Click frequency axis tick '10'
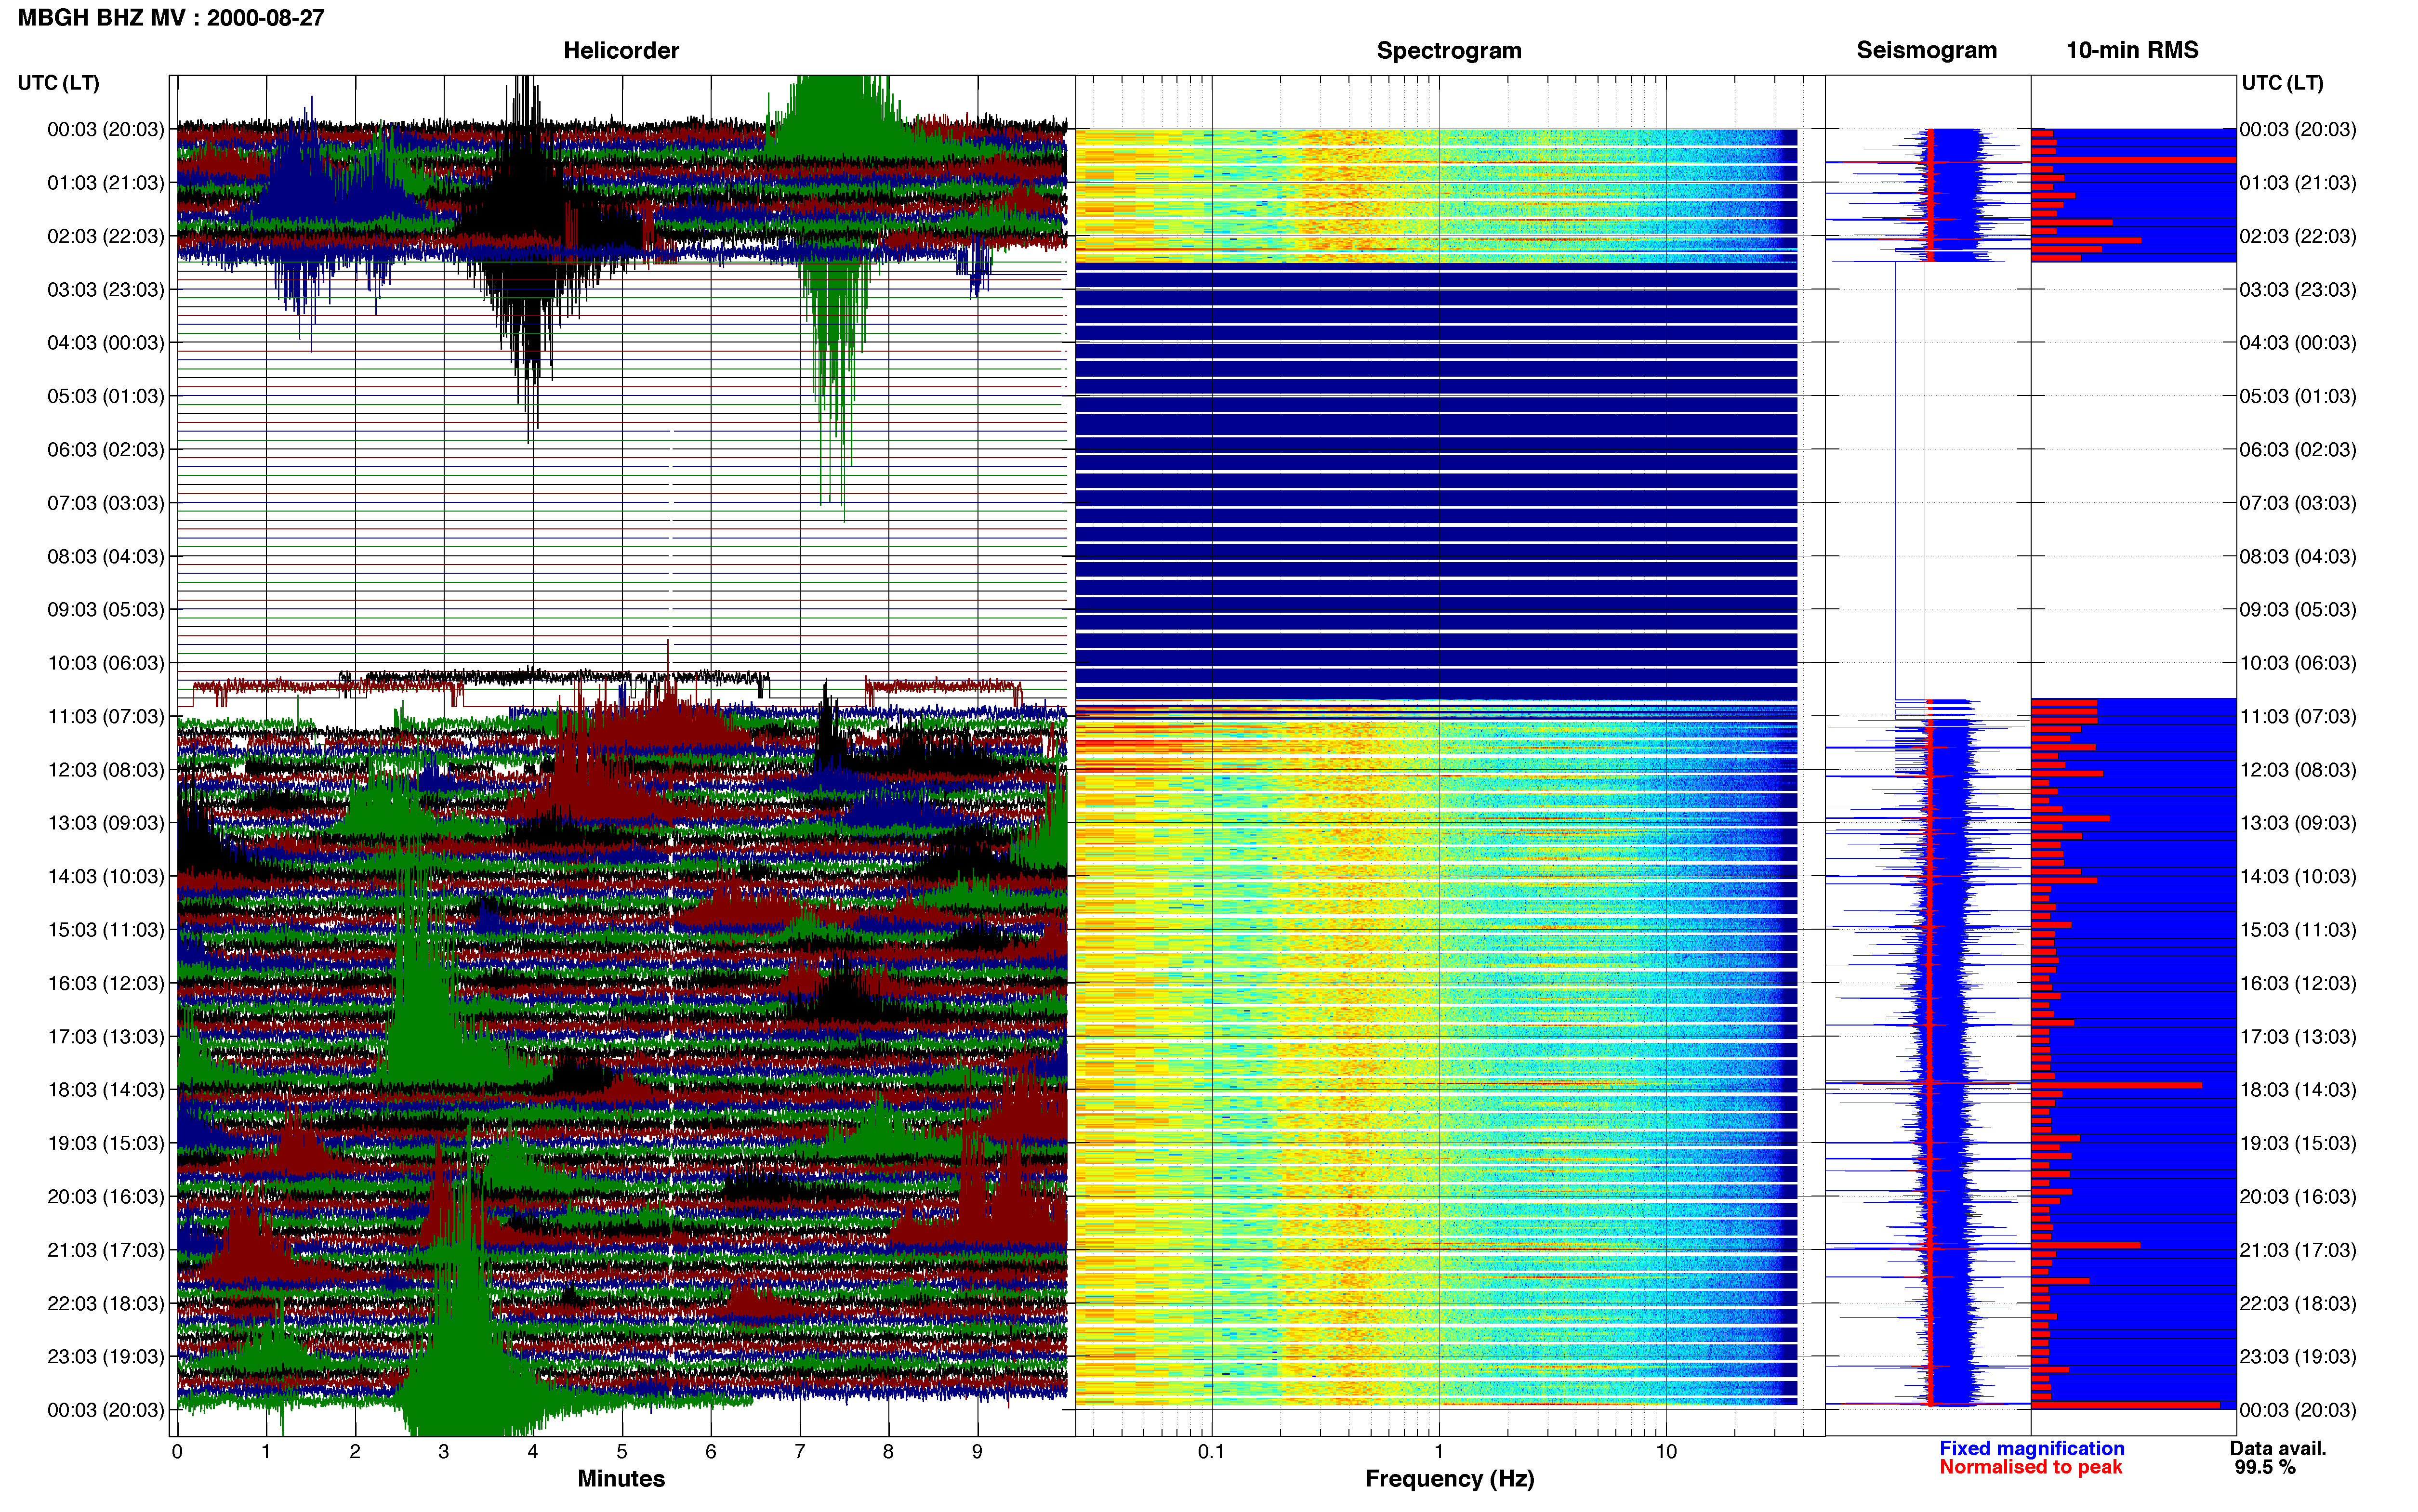Image resolution: width=2418 pixels, height=1512 pixels. [x=1666, y=1452]
